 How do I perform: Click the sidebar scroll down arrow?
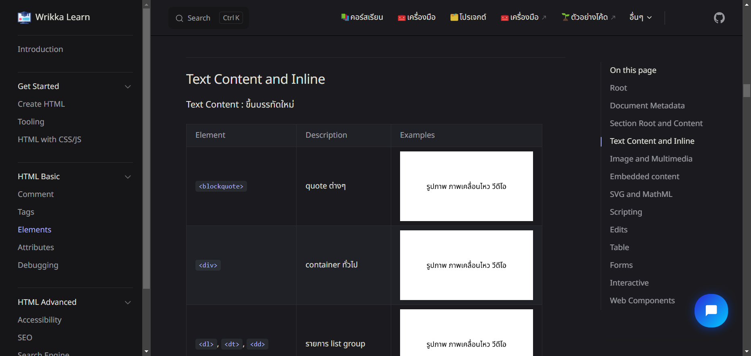[x=146, y=351]
